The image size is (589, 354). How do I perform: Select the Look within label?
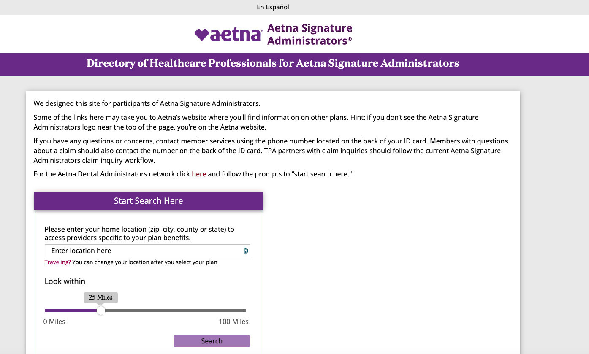(65, 281)
